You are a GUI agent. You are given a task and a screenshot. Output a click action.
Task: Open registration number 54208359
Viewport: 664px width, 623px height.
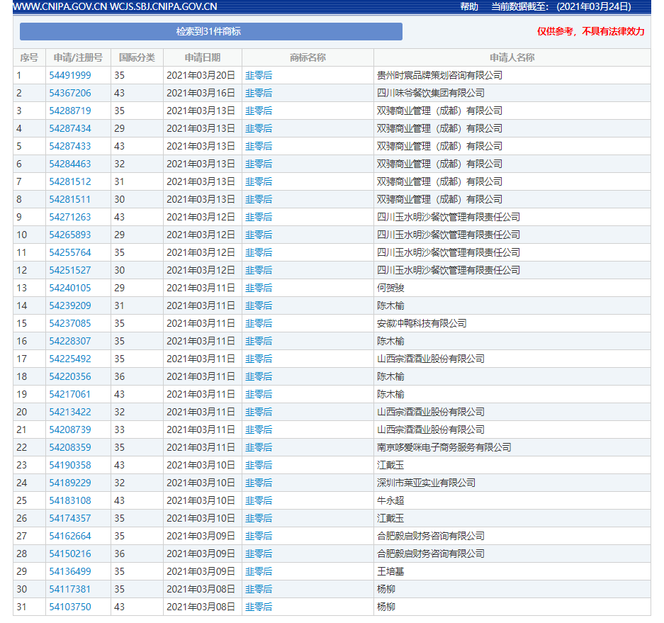(x=70, y=448)
